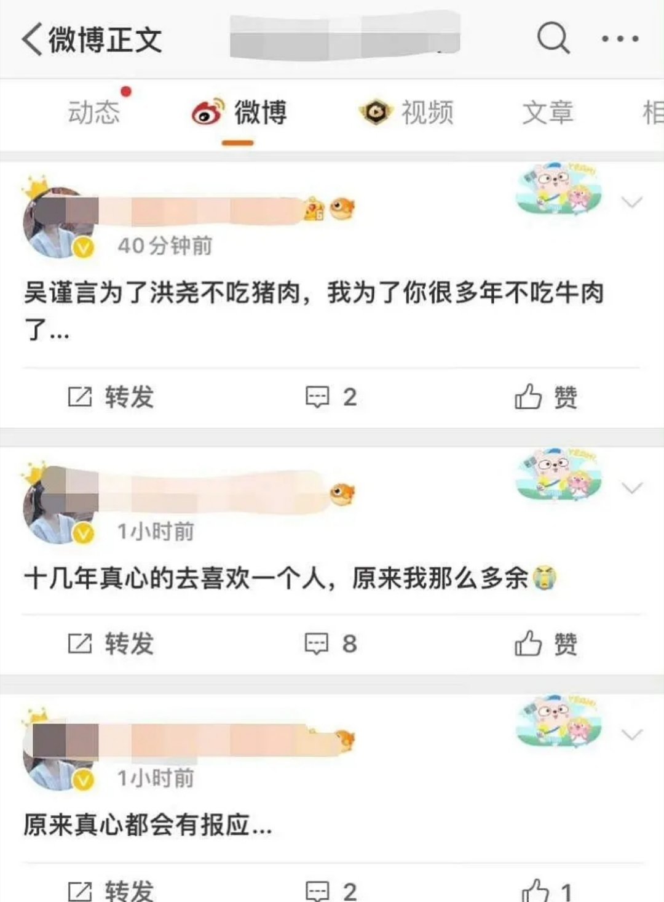Open the post text 原来真心都会有报应
The width and height of the screenshot is (664, 902).
pos(148,825)
